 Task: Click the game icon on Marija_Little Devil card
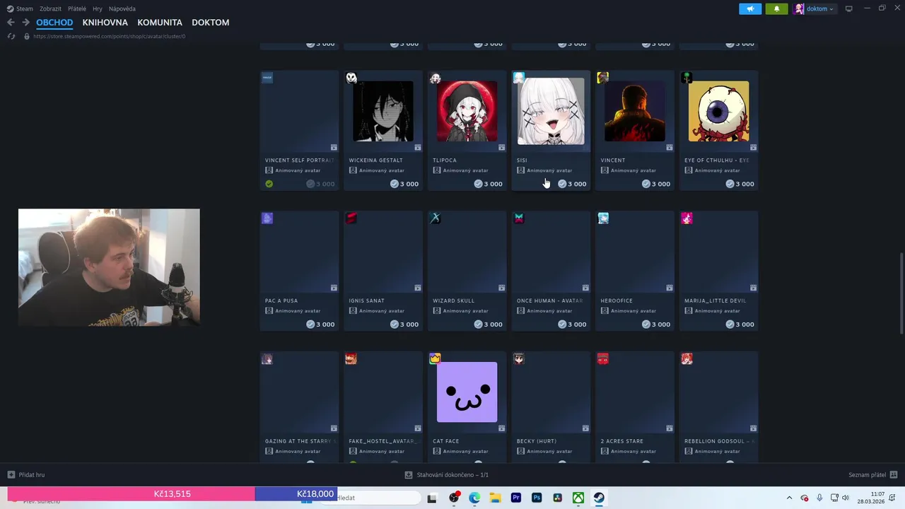687,218
